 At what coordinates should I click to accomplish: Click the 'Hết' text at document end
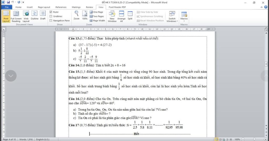(136, 134)
